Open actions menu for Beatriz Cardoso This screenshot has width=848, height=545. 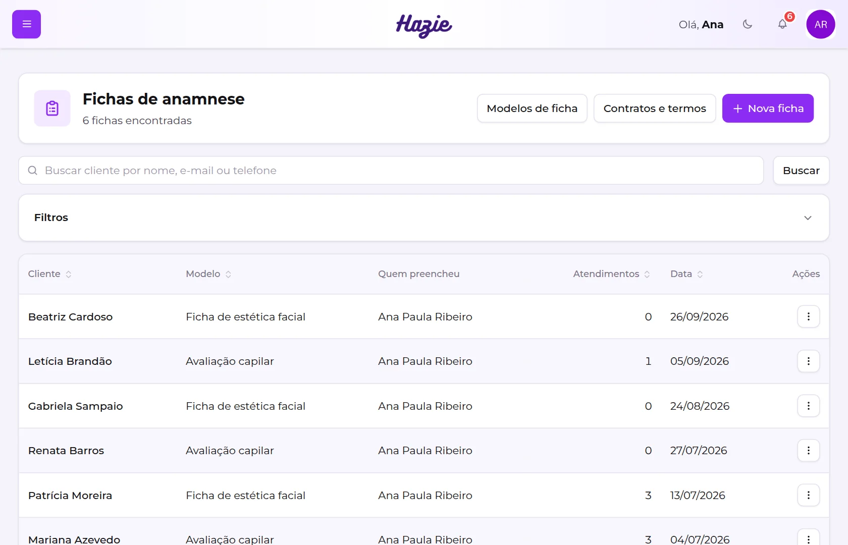tap(809, 316)
